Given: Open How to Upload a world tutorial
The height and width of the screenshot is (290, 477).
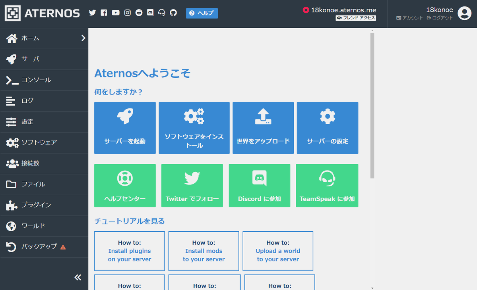Looking at the screenshot, I should [278, 251].
